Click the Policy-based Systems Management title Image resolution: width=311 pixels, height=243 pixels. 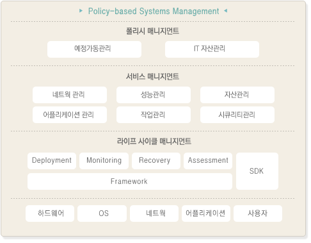tap(154, 12)
